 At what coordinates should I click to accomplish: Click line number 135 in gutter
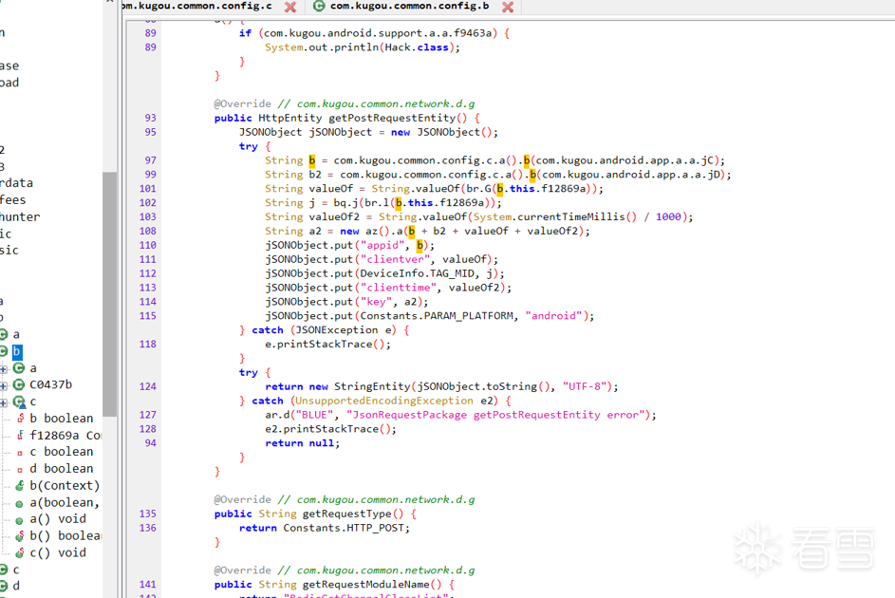[147, 514]
